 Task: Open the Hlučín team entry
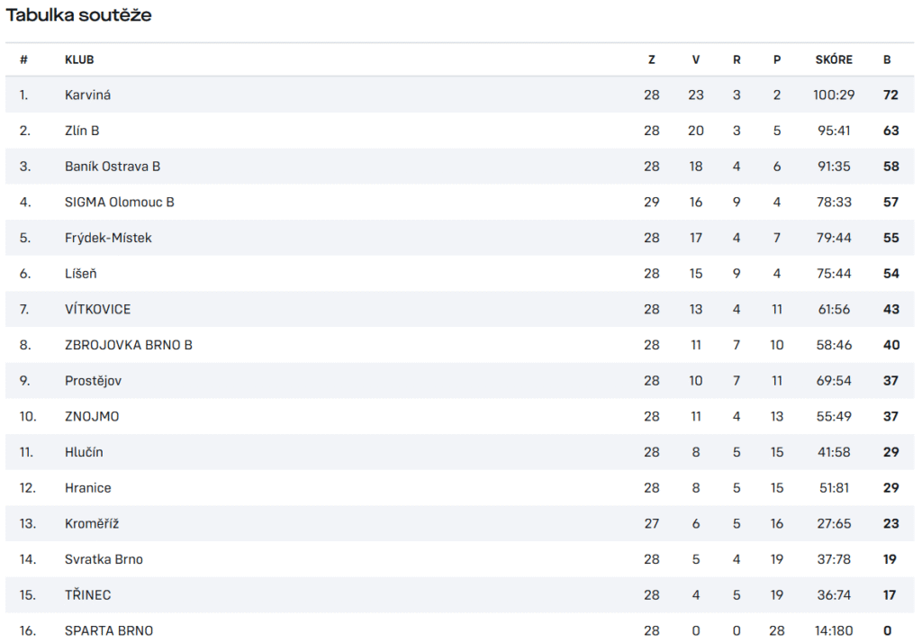coord(84,452)
